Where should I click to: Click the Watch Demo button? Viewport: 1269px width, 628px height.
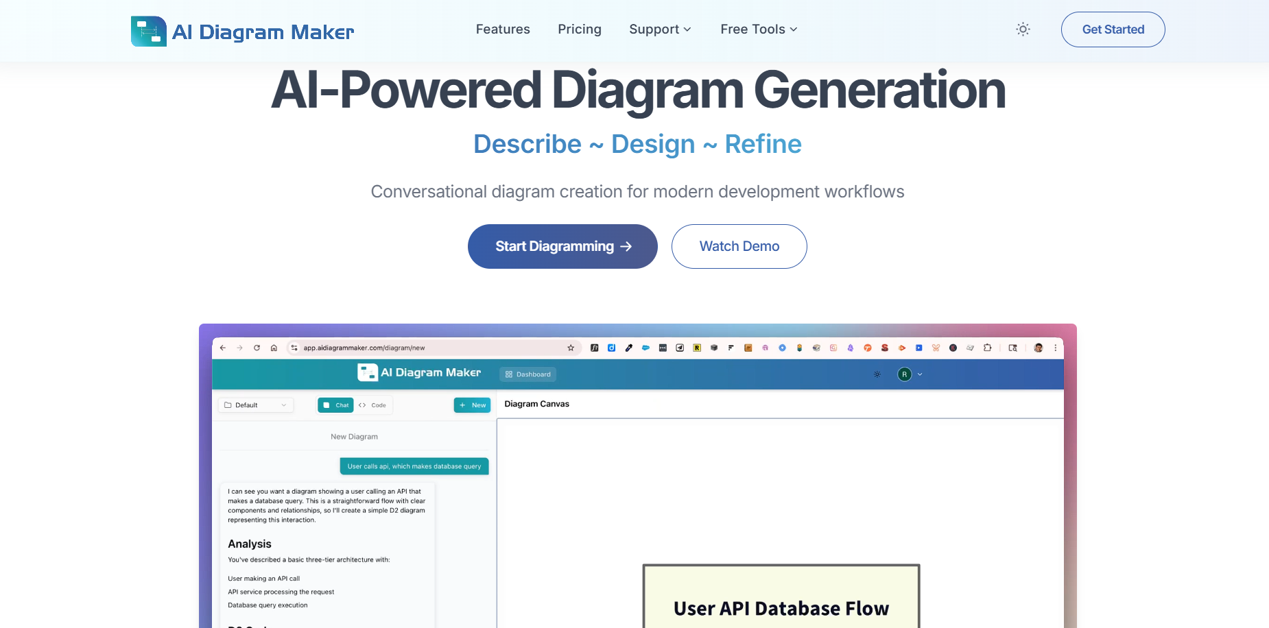(x=739, y=246)
